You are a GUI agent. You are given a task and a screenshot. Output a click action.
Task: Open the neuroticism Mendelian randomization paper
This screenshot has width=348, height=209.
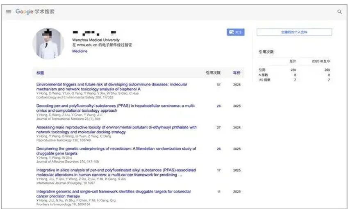116,151
